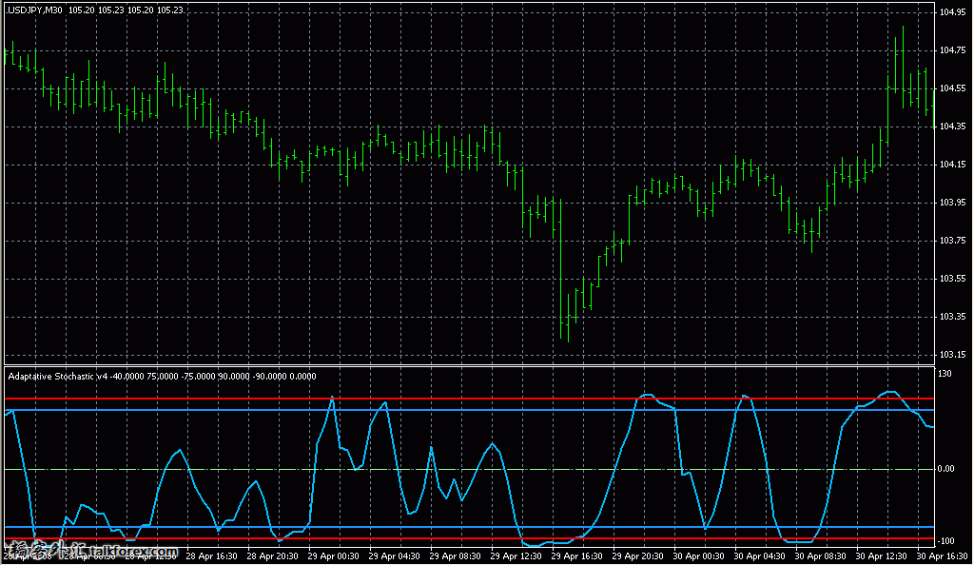Click the 104.35 price scale value
Image resolution: width=974 pixels, height=565 pixels.
pos(952,127)
